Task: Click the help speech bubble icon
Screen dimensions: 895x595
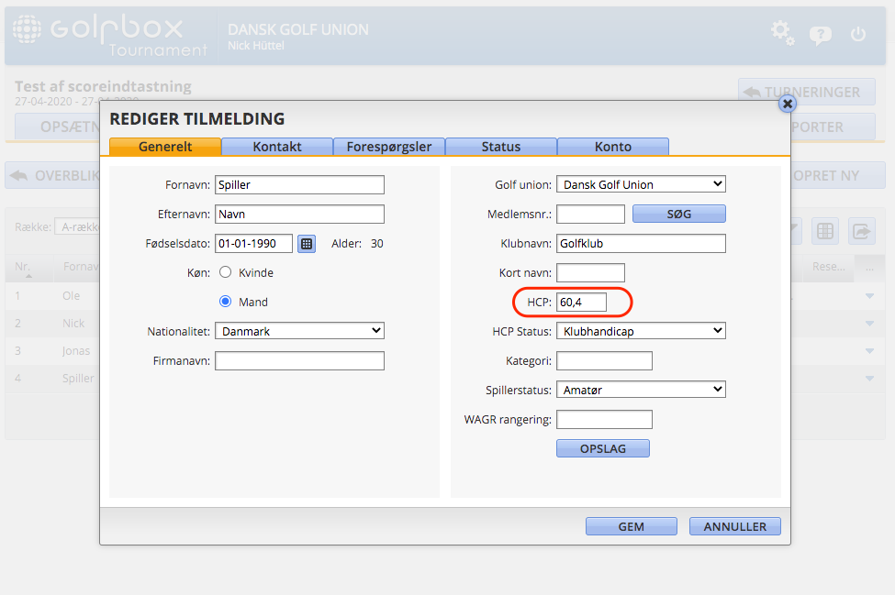Action: click(820, 35)
